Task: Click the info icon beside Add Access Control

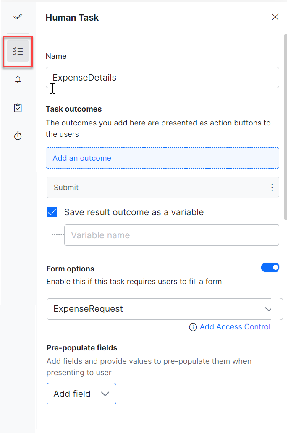Action: (193, 327)
